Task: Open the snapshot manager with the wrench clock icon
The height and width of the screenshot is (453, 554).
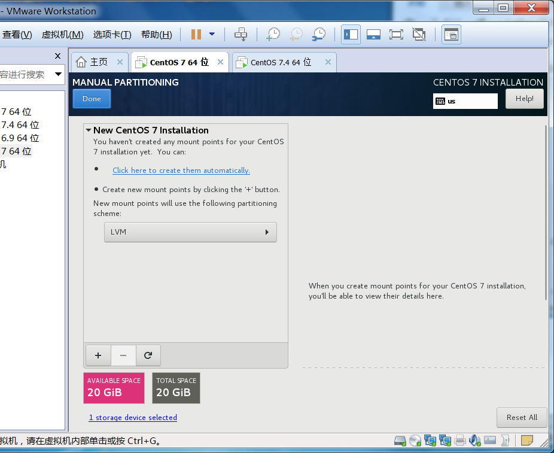Action: click(319, 34)
